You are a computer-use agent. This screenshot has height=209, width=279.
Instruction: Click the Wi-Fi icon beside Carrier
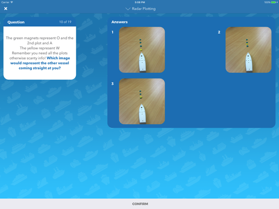point(12,3)
